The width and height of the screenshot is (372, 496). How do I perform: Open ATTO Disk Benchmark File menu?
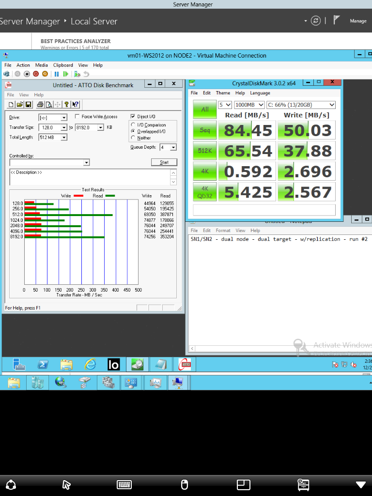click(11, 94)
